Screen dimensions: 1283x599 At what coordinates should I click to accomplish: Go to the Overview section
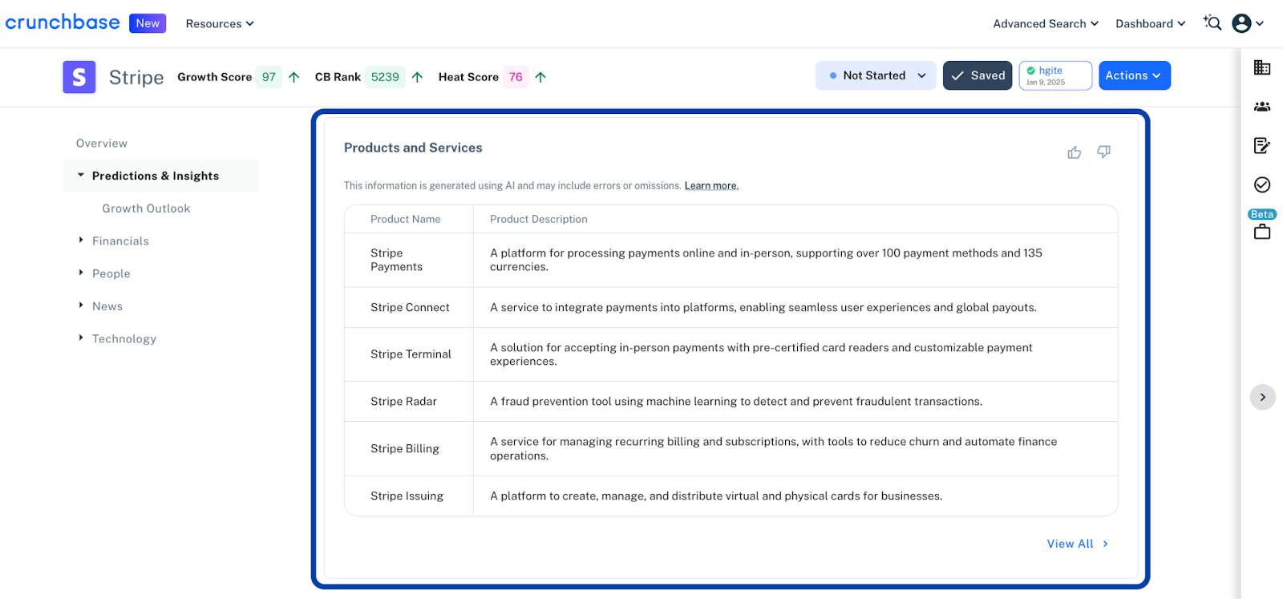[x=102, y=144]
